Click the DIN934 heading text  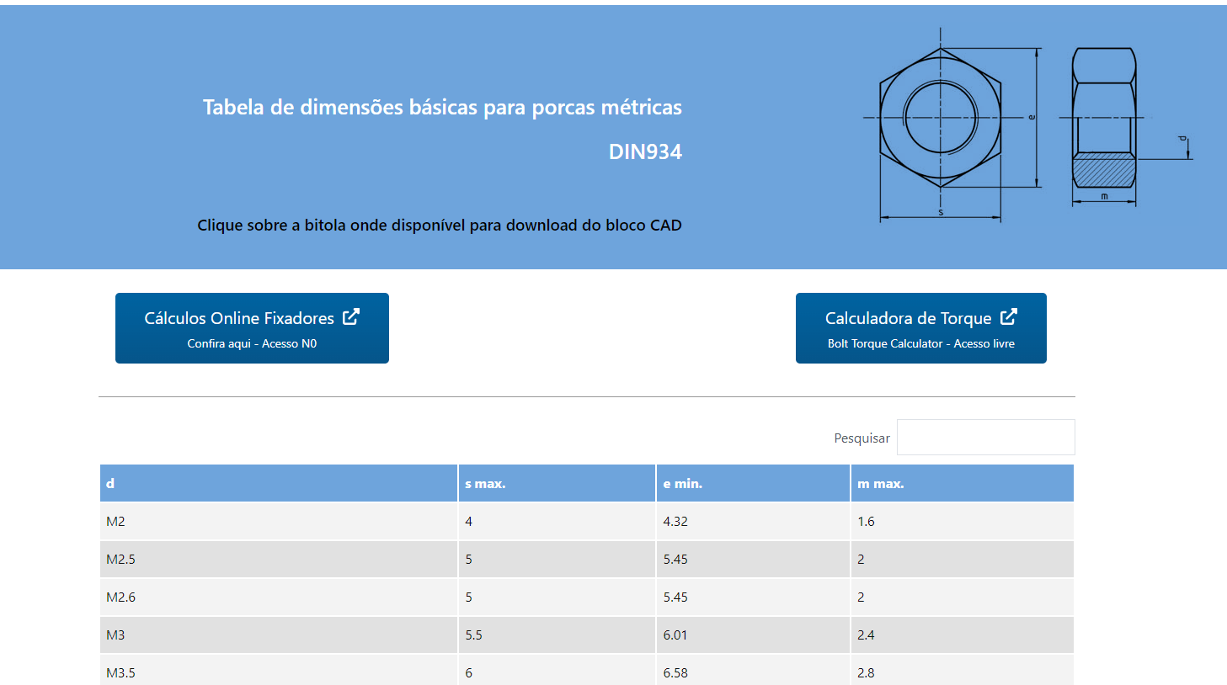pyautogui.click(x=645, y=152)
